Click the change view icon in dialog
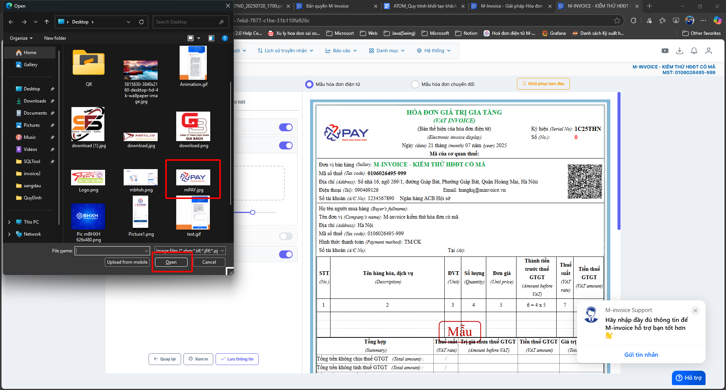The image size is (726, 390). pos(191,38)
